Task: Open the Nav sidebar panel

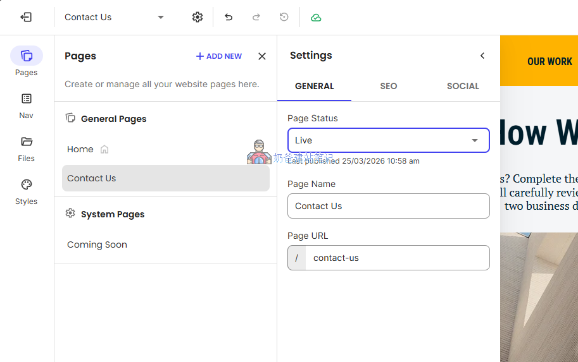Action: [27, 105]
